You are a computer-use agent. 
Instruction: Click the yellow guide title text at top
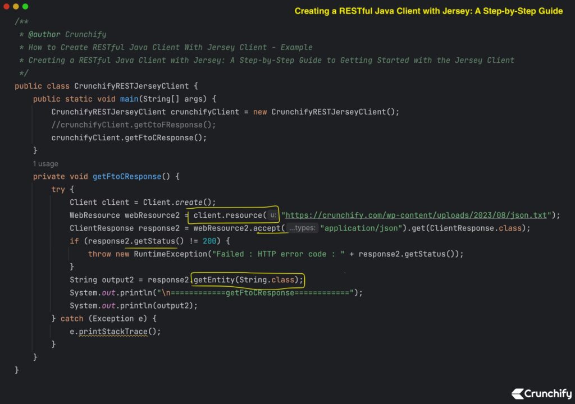click(x=428, y=11)
